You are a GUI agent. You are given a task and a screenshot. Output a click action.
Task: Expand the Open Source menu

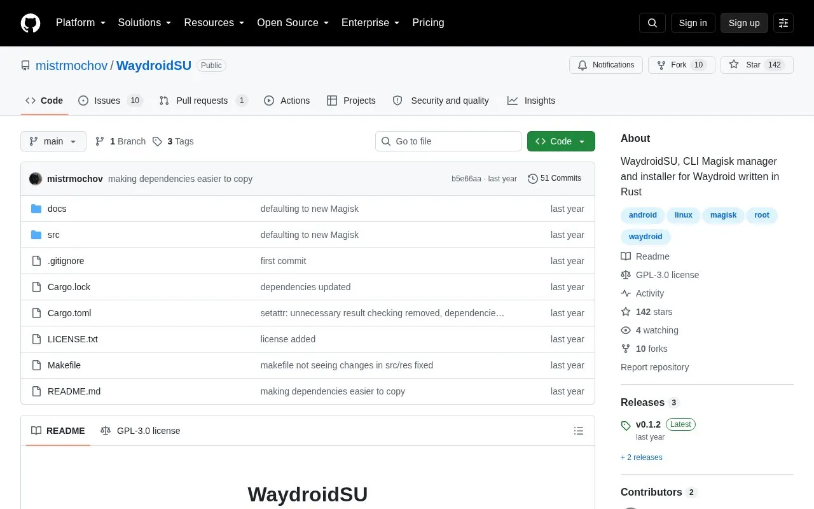tap(293, 23)
